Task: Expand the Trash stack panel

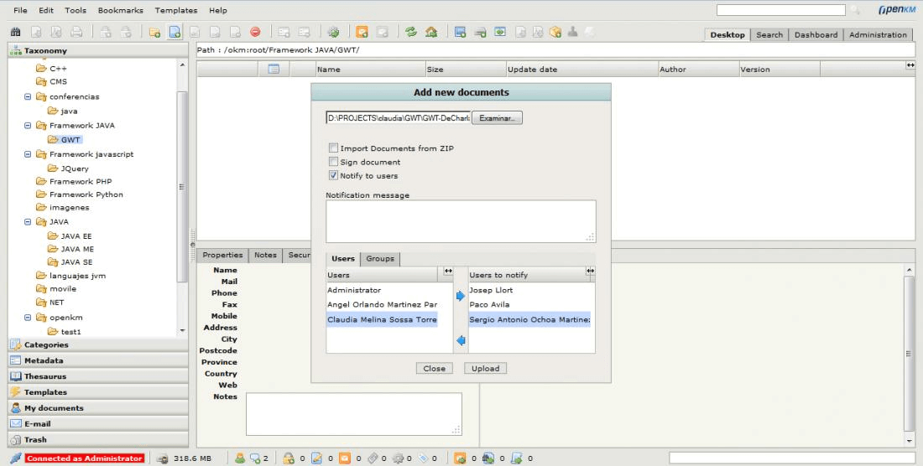Action: click(98, 439)
